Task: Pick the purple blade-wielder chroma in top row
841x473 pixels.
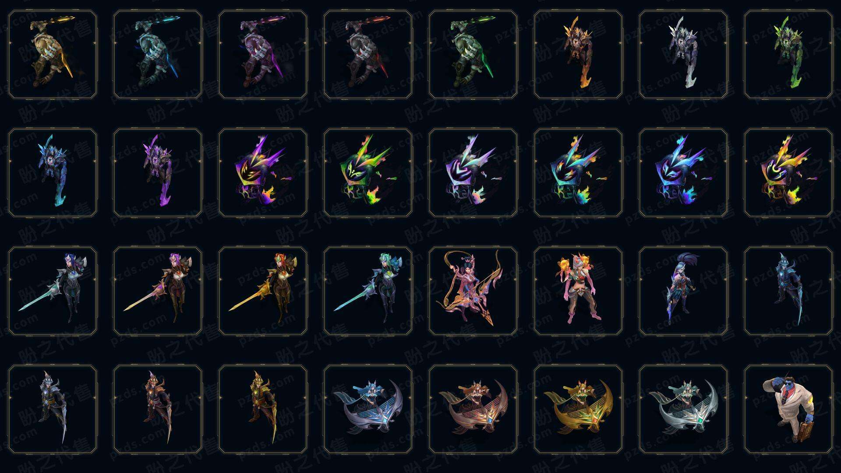Action: pyautogui.click(x=263, y=54)
